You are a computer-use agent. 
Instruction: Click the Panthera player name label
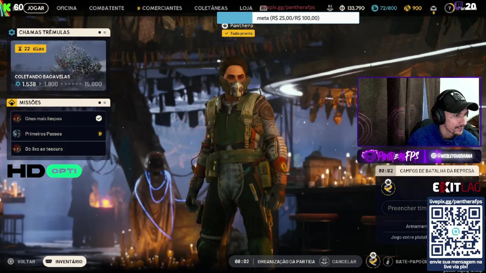point(241,26)
